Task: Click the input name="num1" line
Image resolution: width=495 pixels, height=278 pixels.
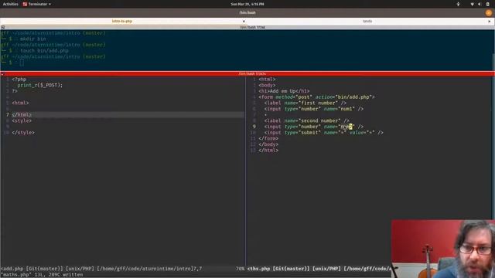Action: click(314, 109)
